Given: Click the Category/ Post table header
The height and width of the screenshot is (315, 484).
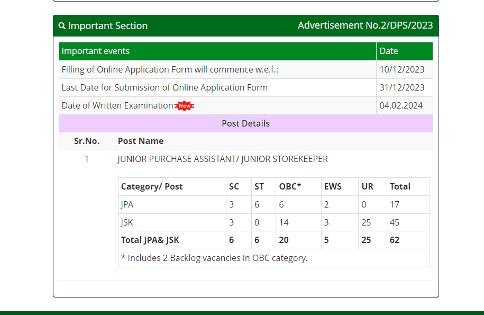Looking at the screenshot, I should tap(152, 186).
